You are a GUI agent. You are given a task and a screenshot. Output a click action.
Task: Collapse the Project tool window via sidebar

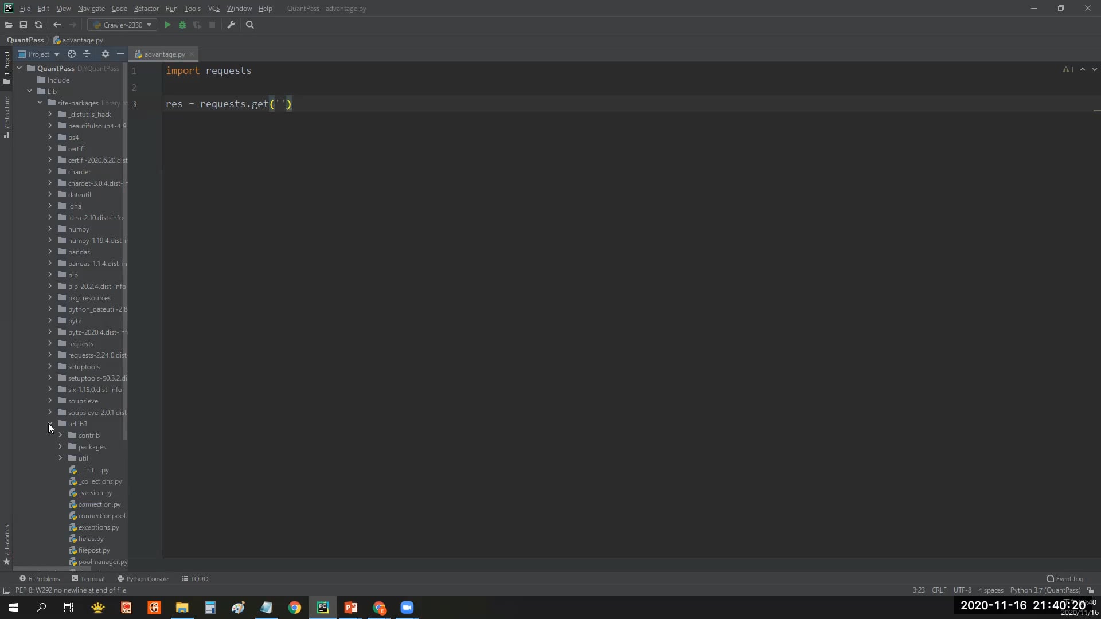7,67
